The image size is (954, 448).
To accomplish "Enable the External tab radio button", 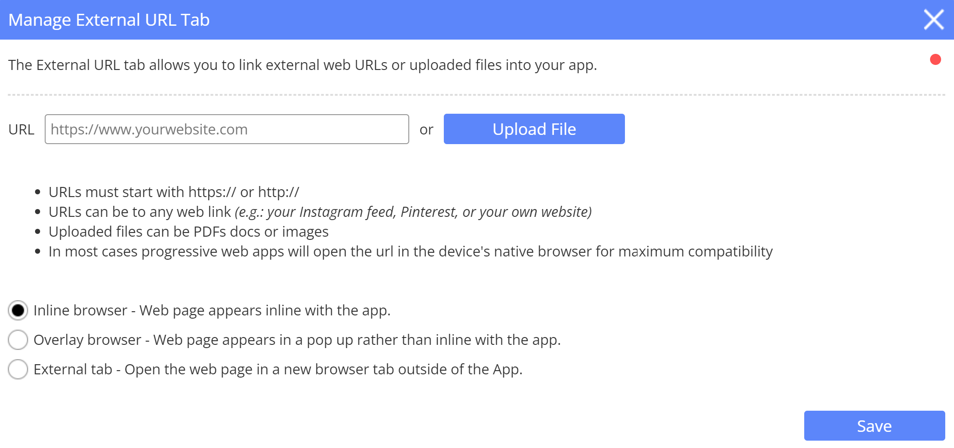I will point(18,369).
